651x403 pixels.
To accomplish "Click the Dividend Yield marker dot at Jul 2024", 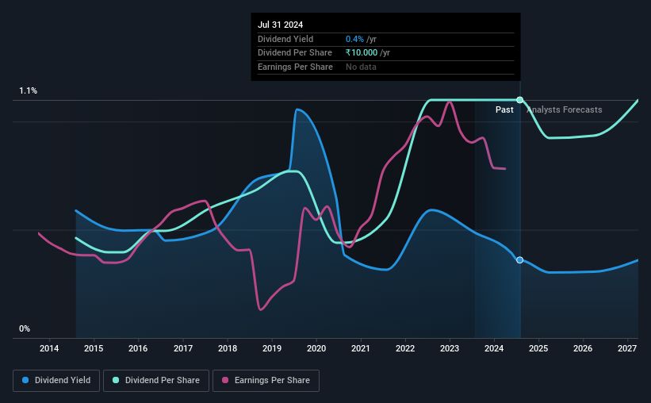I will 520,260.
